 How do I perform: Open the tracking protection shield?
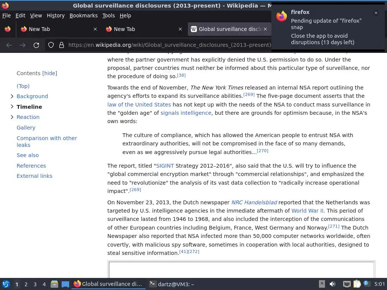point(51,45)
